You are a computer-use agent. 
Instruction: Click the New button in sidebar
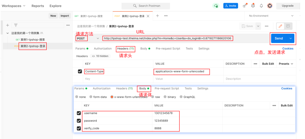click(x=53, y=16)
